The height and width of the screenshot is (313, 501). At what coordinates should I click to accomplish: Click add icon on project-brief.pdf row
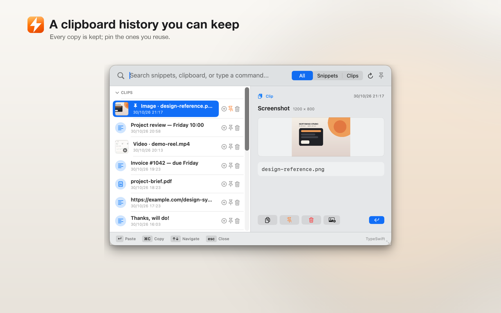(224, 184)
